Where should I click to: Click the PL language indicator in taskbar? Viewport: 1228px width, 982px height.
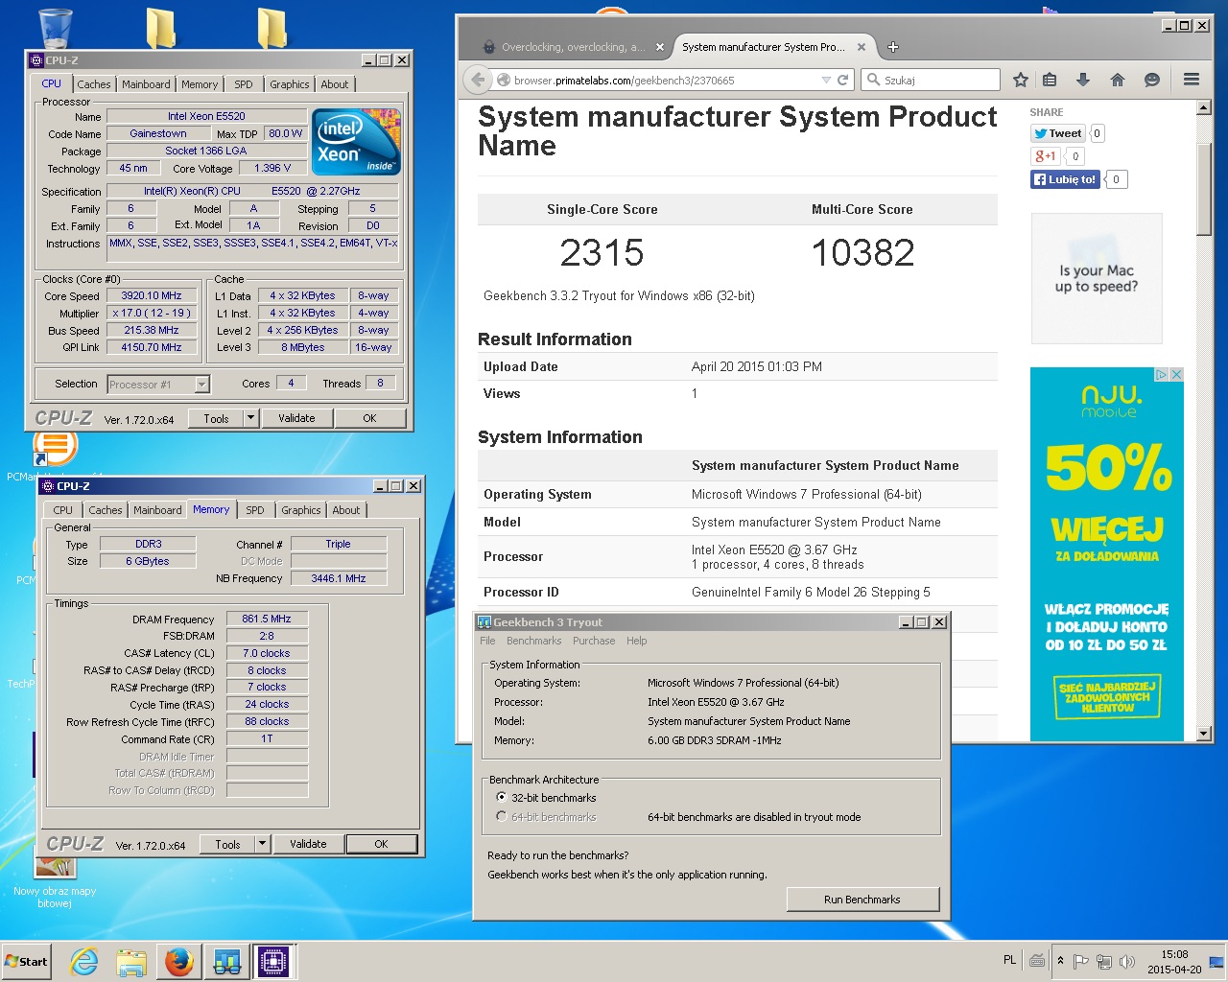[x=1009, y=960]
